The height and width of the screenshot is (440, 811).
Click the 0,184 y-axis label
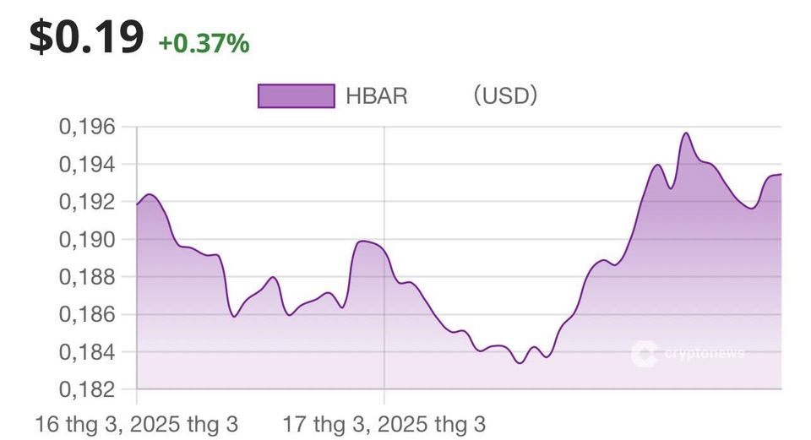point(86,352)
